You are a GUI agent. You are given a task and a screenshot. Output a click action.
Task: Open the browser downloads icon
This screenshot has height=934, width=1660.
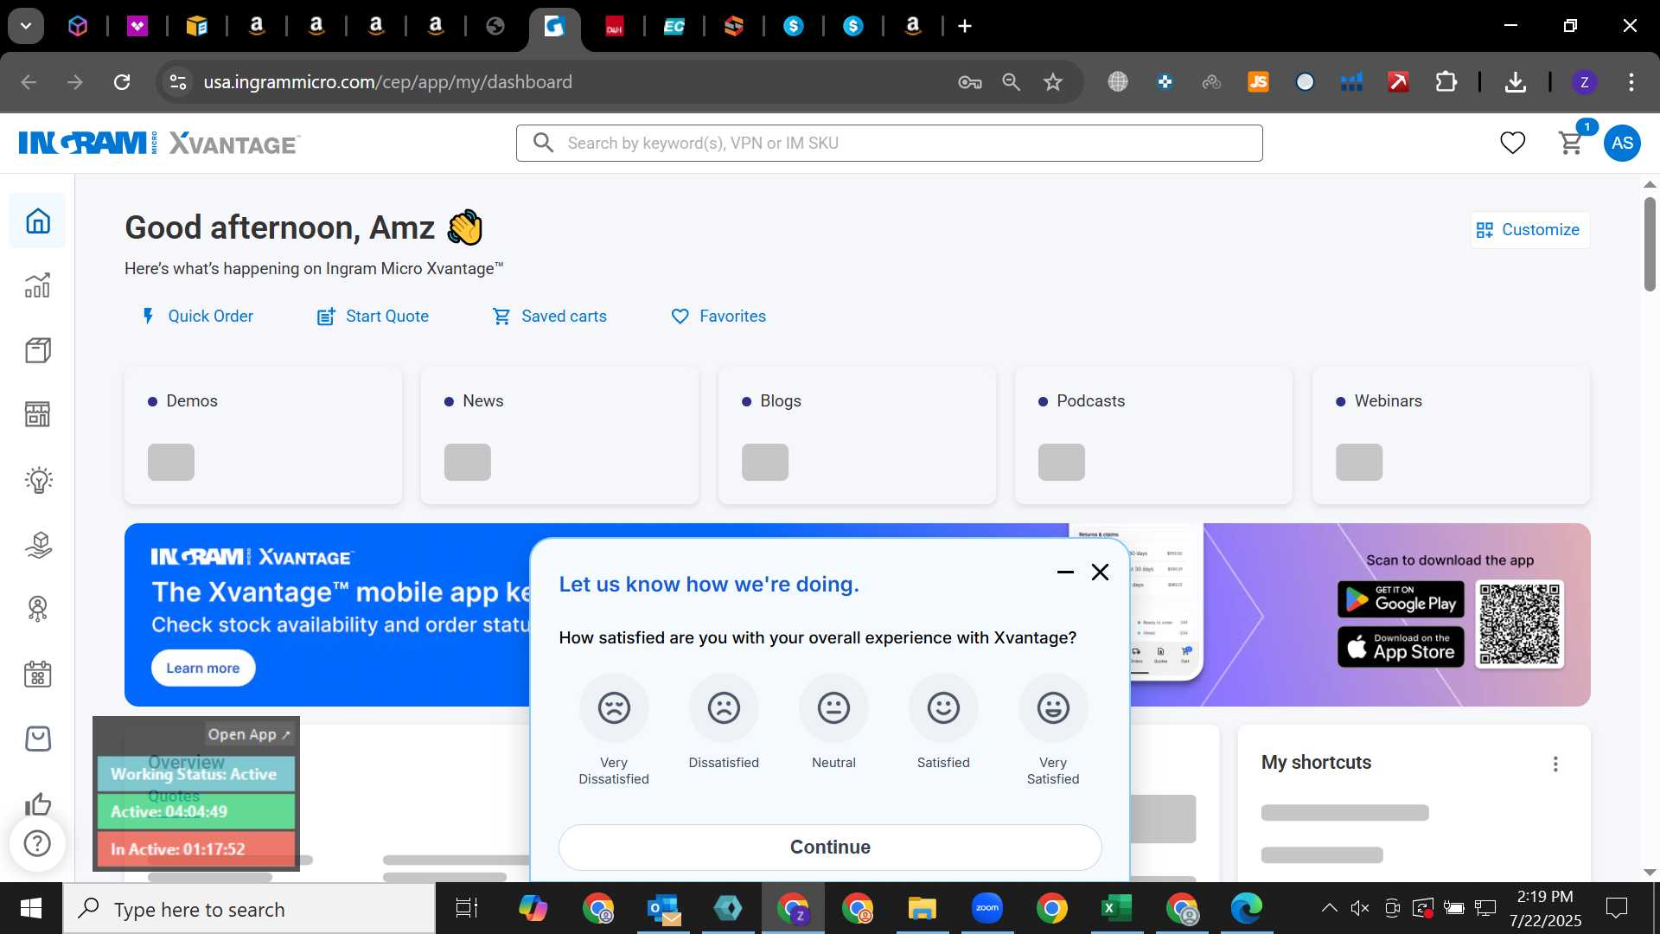[1515, 82]
